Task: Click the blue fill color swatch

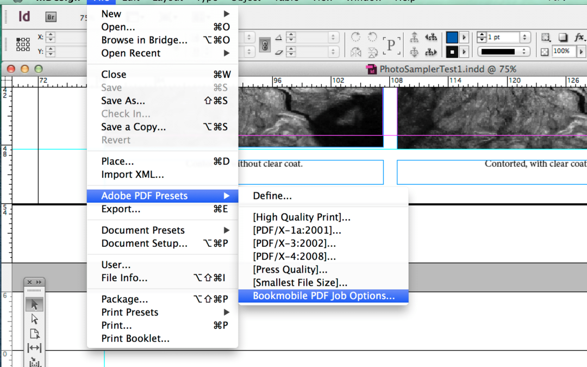Action: click(x=452, y=38)
